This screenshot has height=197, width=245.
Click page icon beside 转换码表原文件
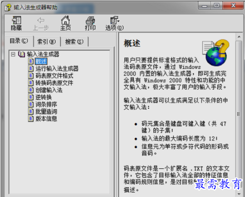click(31, 82)
